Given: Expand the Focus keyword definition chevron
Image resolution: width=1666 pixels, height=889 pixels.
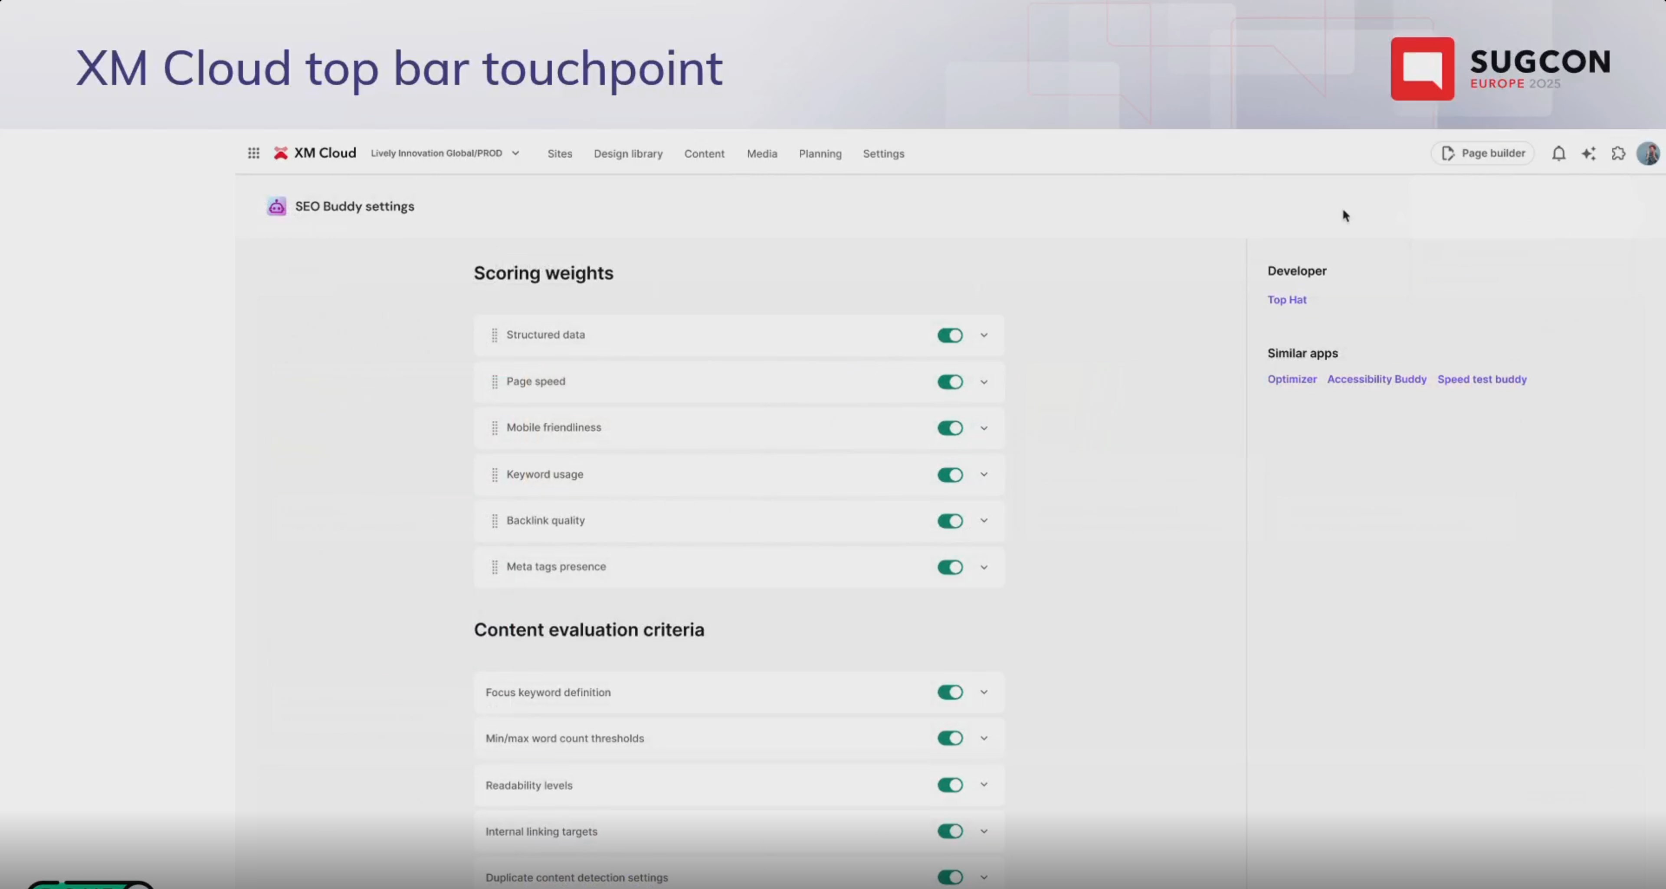Looking at the screenshot, I should pos(984,693).
